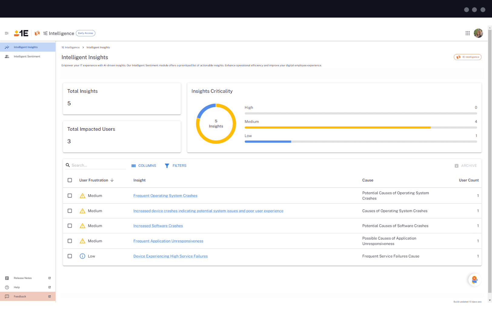
Task: Collapse the sidebar using the hamburger icon
Action: pyautogui.click(x=6, y=33)
